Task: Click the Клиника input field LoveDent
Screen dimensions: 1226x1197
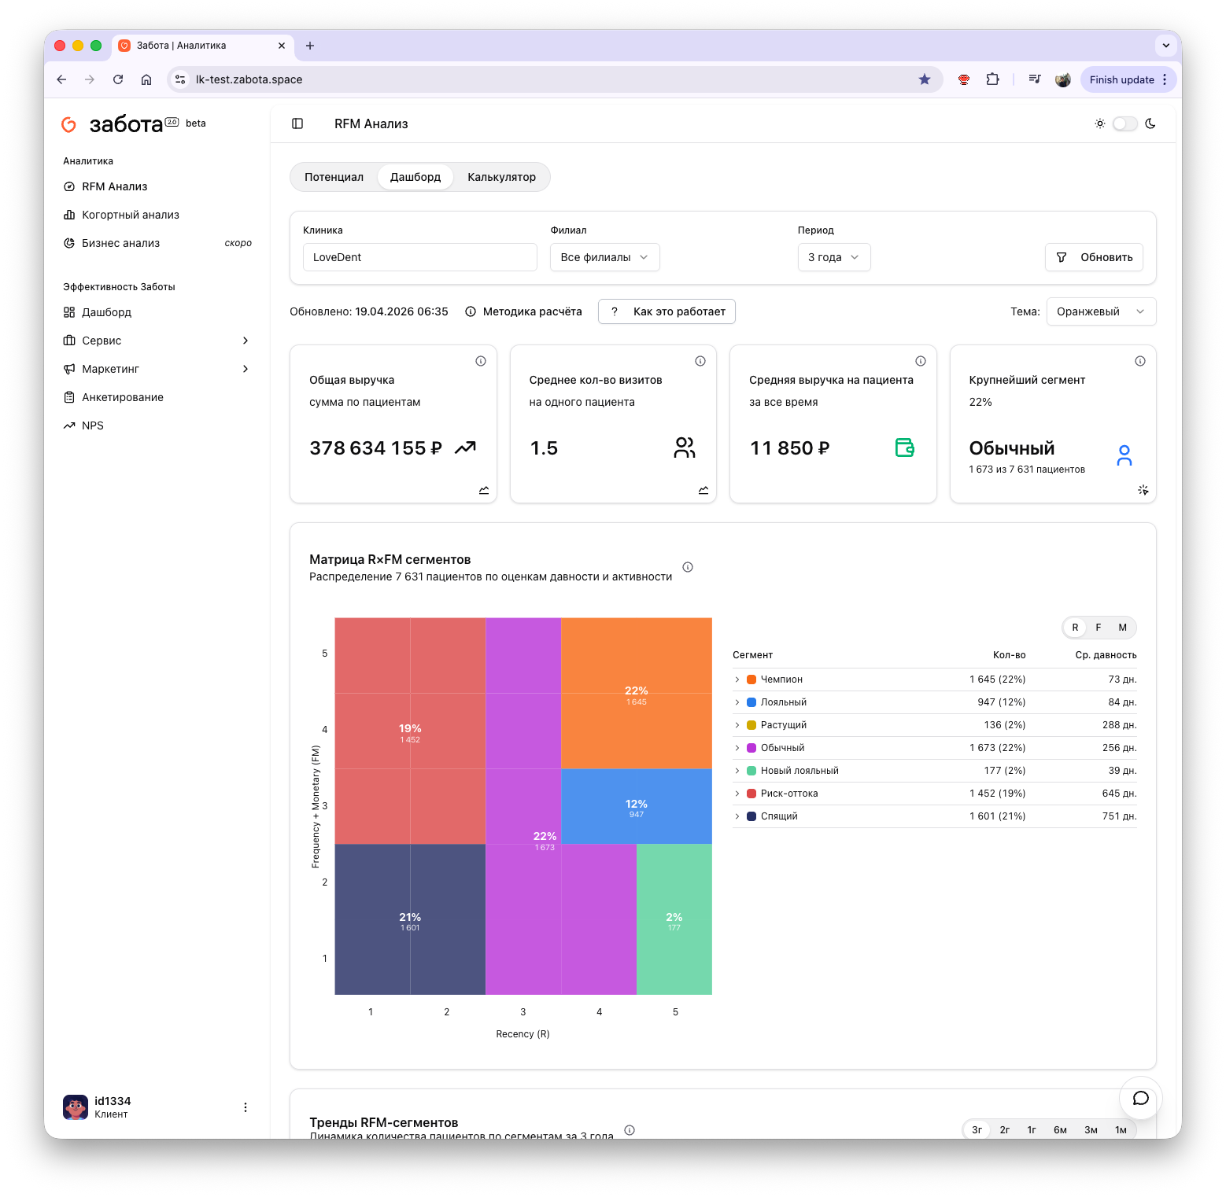Action: [x=419, y=257]
